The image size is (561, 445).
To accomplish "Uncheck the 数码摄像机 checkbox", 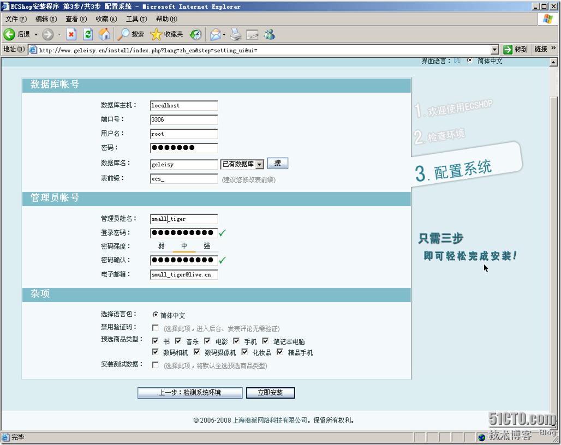I will coord(197,352).
